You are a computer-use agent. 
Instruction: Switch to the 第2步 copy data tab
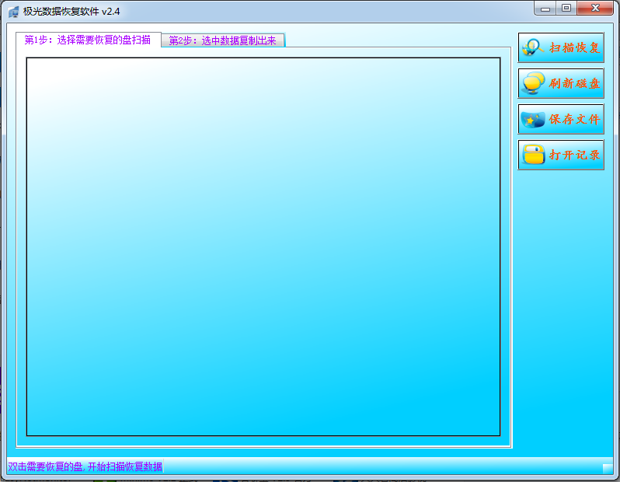[223, 40]
